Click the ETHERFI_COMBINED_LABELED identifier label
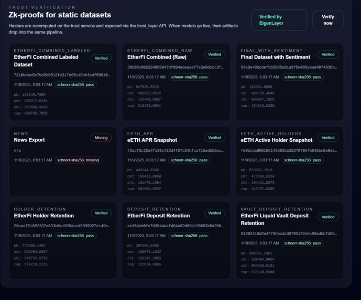 pyautogui.click(x=52, y=51)
